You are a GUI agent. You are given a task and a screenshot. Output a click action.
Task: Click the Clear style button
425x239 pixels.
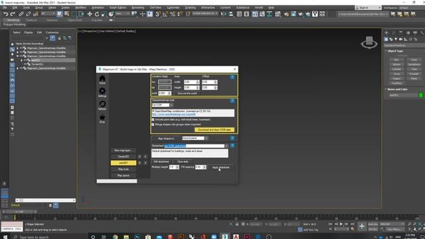pyautogui.click(x=183, y=161)
